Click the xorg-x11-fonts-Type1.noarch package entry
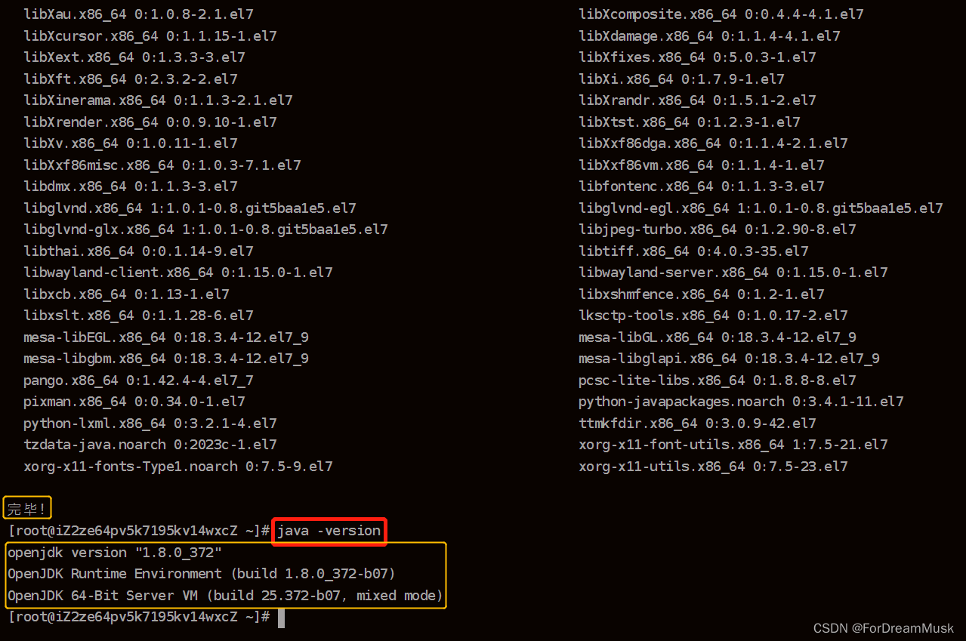Viewport: 966px width, 641px height. 177,466
